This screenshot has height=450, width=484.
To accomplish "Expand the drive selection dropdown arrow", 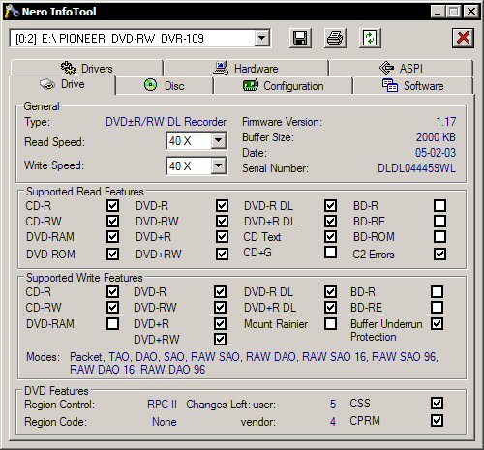I will pos(262,39).
